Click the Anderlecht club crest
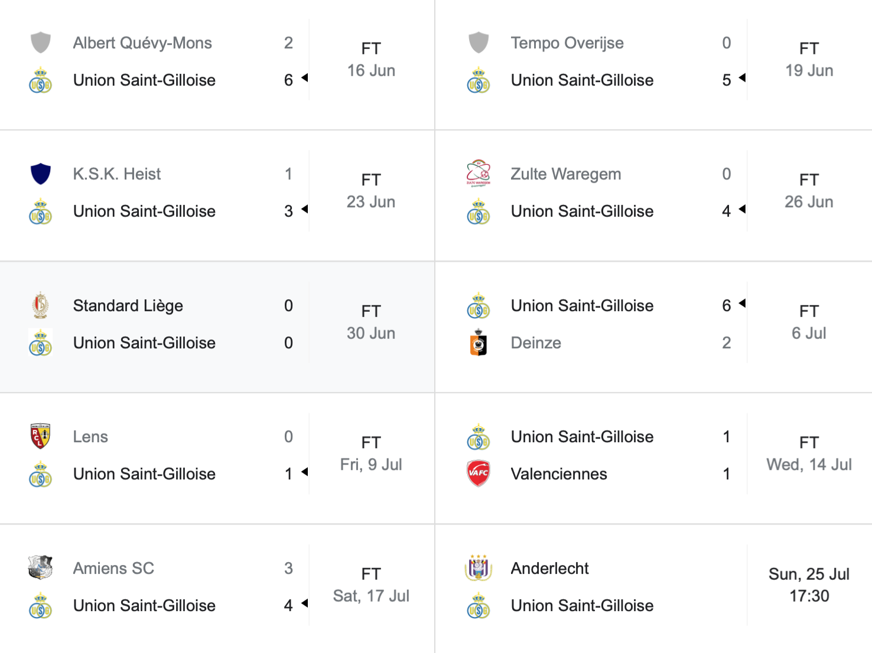 478,568
